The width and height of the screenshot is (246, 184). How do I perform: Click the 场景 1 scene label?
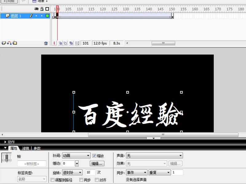[x=40, y=1]
